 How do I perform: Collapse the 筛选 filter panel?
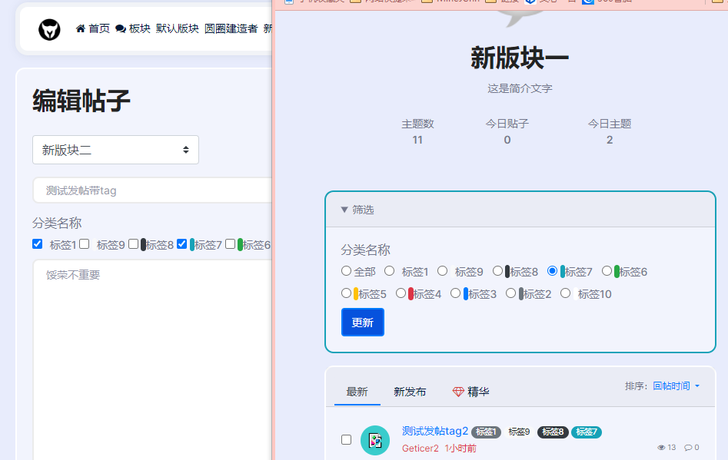coord(357,210)
